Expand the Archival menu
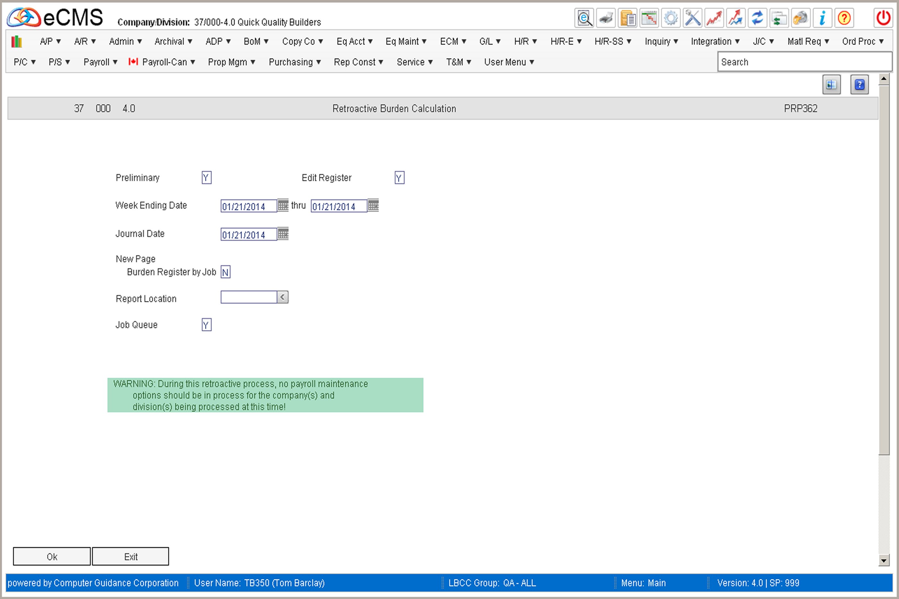Screen dimensions: 899x599 point(173,41)
